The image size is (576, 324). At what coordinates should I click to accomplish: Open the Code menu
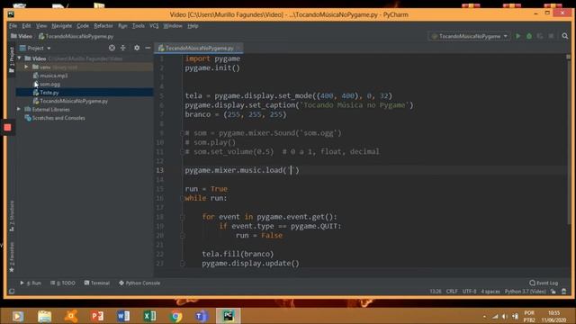tap(83, 26)
